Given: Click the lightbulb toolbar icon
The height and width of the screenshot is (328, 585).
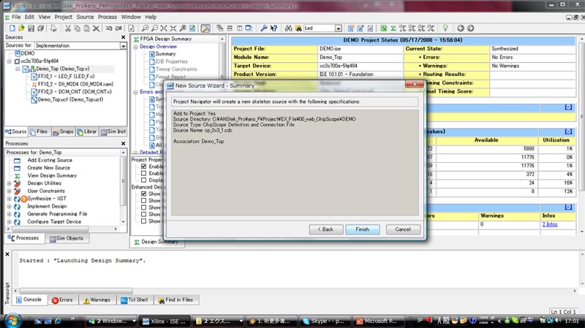Looking at the screenshot, I should (x=445, y=28).
